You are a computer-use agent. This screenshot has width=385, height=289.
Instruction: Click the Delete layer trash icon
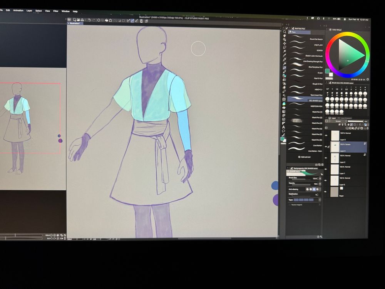pyautogui.click(x=367, y=128)
